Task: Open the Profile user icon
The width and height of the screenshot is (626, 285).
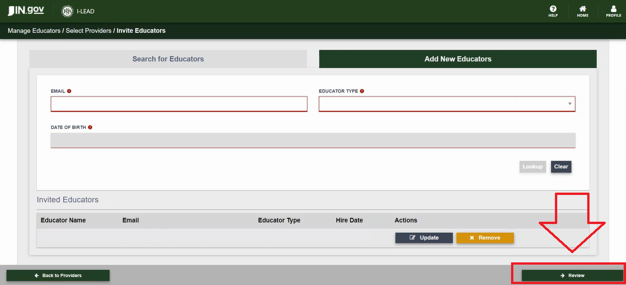Action: [x=613, y=9]
